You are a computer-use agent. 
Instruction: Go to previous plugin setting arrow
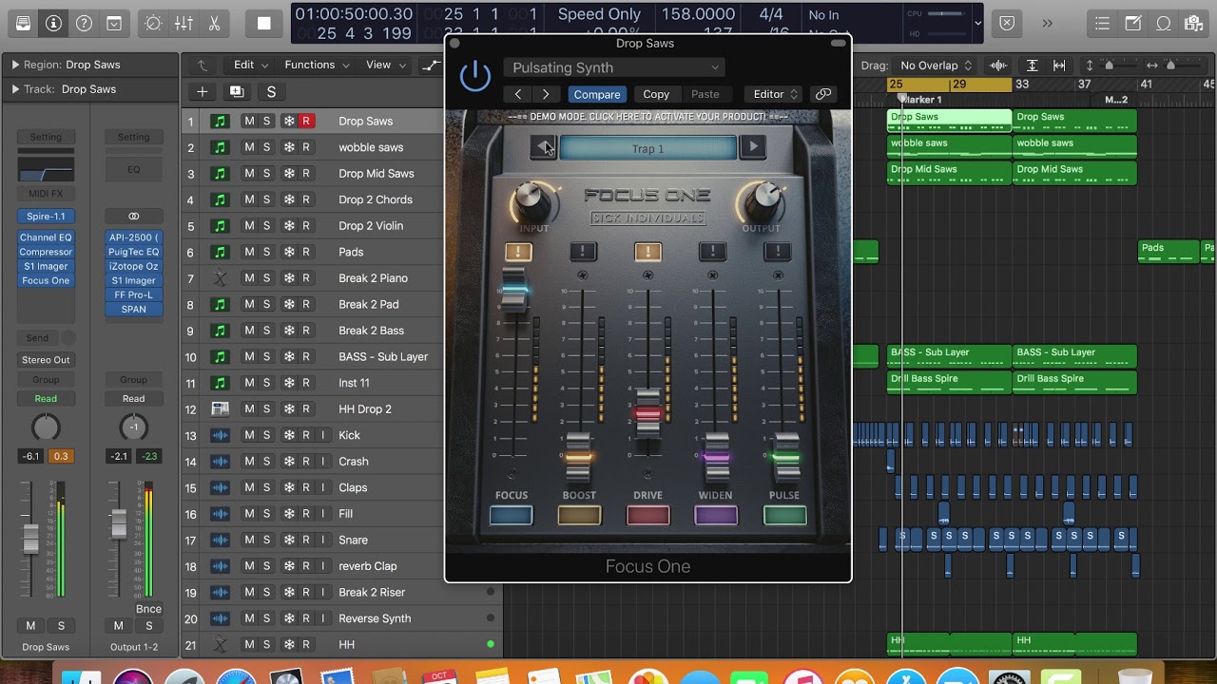(x=518, y=94)
